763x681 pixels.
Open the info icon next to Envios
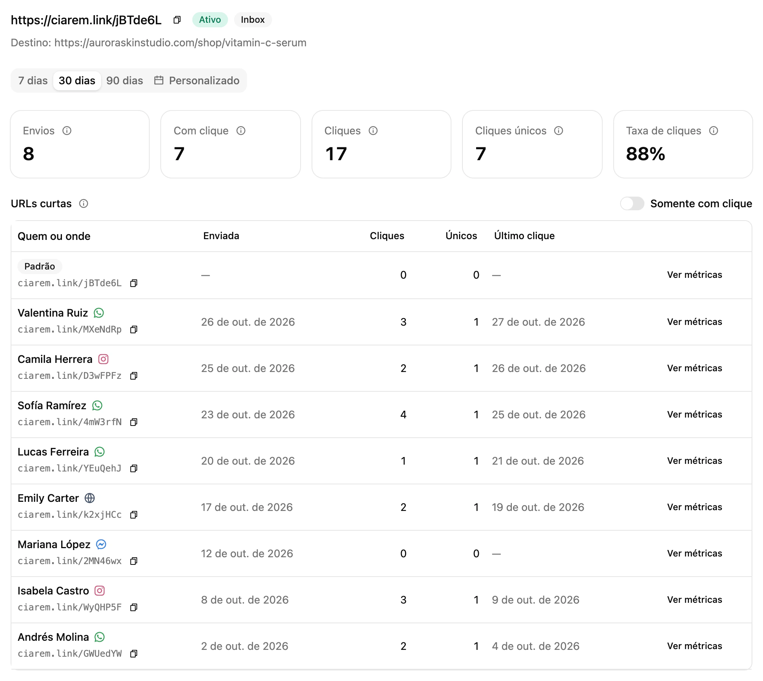pyautogui.click(x=67, y=131)
